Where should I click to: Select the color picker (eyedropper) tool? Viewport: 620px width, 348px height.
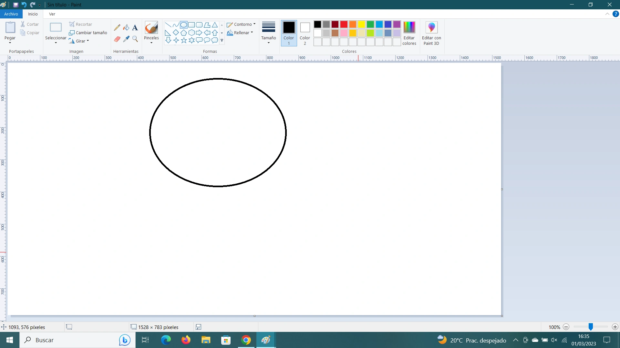click(x=126, y=39)
